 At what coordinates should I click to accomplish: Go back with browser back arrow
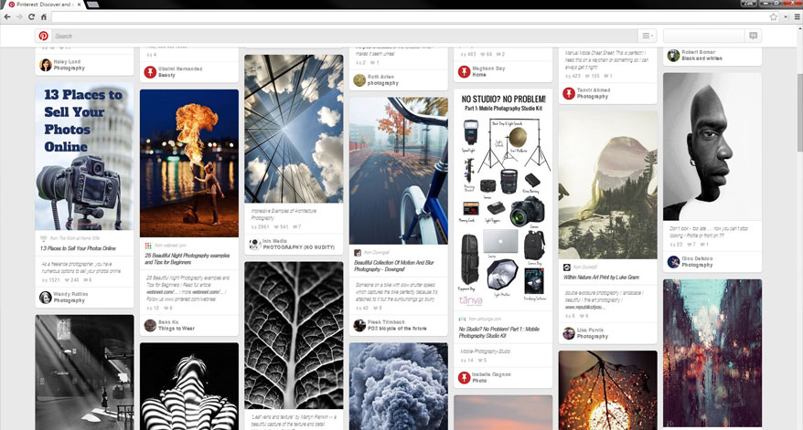pyautogui.click(x=7, y=16)
